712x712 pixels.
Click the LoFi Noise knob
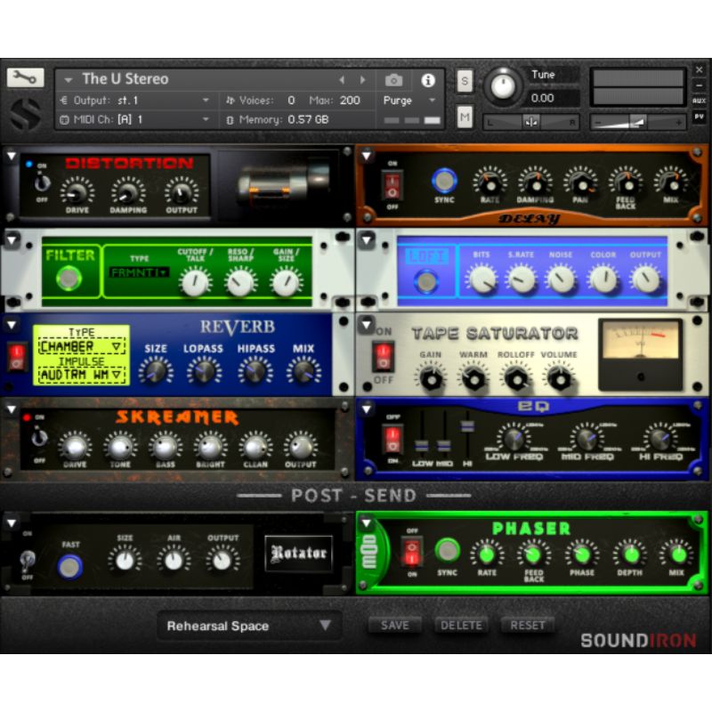click(x=561, y=279)
